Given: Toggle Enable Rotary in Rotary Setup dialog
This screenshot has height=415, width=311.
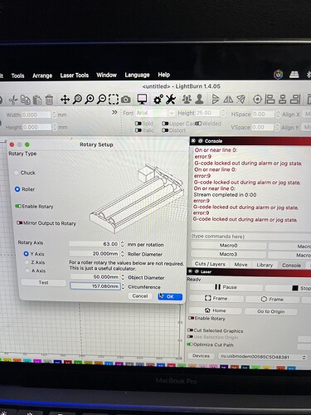Looking at the screenshot, I should coord(34,207).
